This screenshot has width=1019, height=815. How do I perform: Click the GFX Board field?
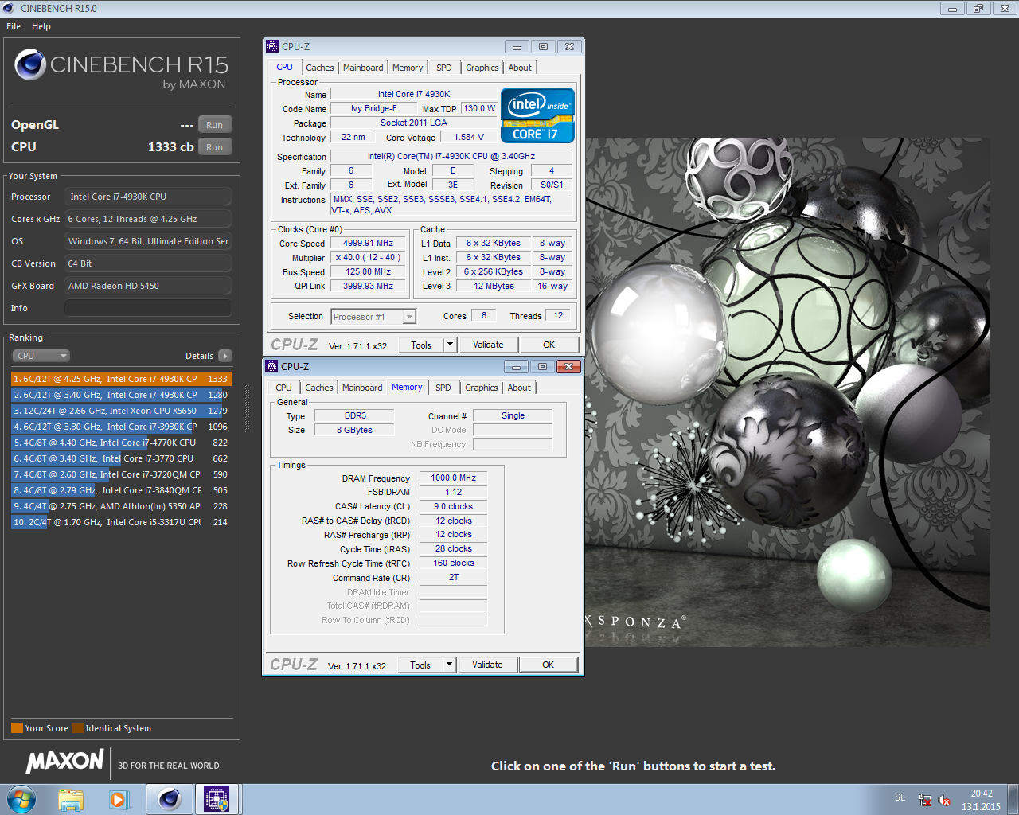tap(148, 286)
